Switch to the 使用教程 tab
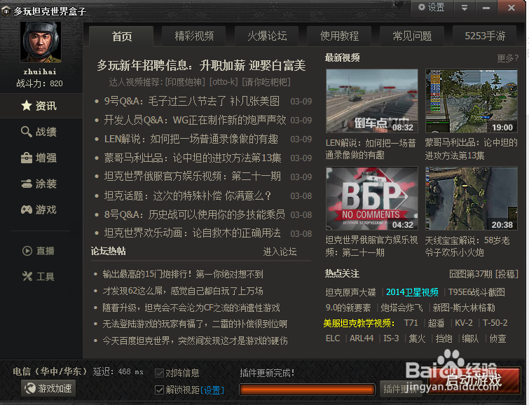The width and height of the screenshot is (529, 405). pos(339,36)
